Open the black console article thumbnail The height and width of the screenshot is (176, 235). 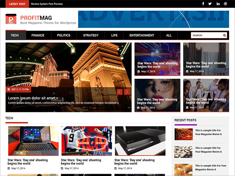tap(140, 141)
